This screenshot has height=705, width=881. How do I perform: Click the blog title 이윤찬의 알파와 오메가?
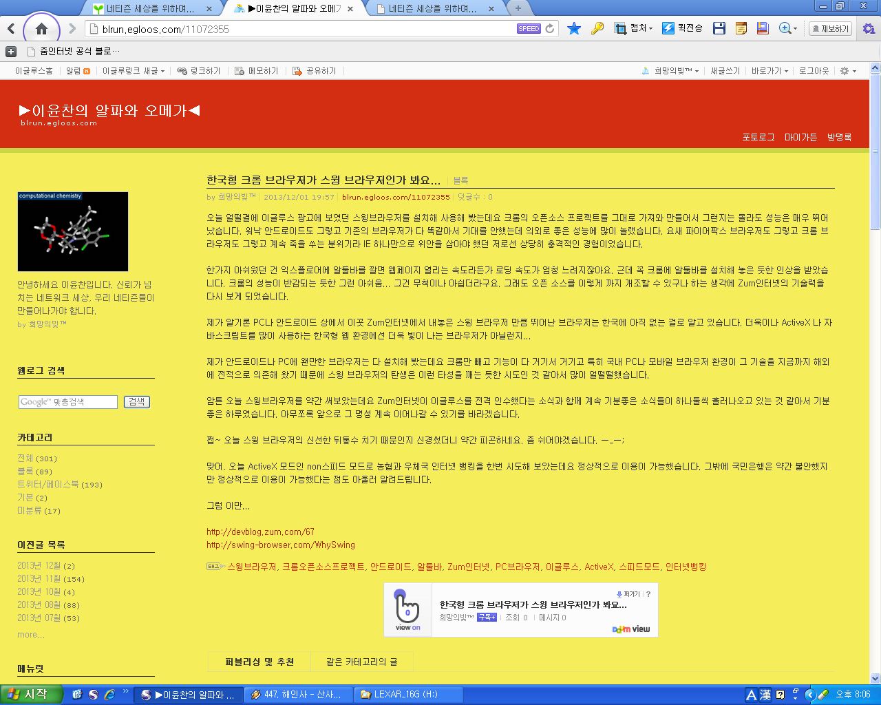[109, 110]
